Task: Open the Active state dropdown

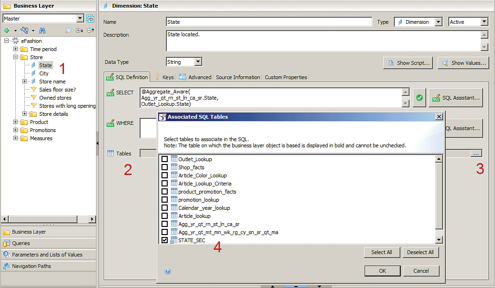Action: tap(484, 22)
